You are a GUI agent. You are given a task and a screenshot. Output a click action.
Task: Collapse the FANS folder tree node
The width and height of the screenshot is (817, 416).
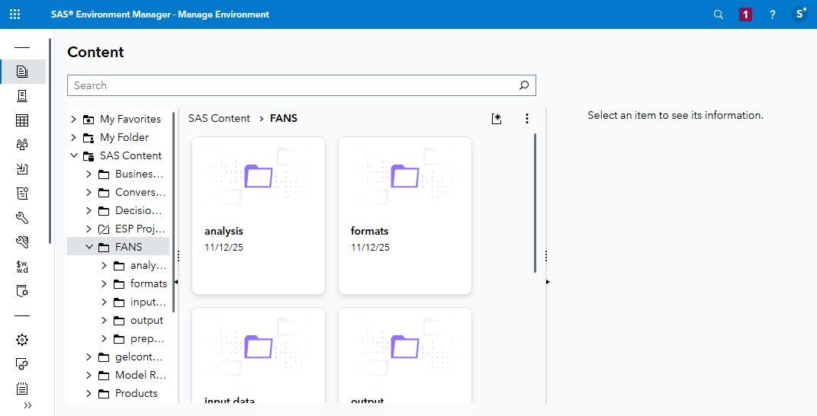point(88,247)
